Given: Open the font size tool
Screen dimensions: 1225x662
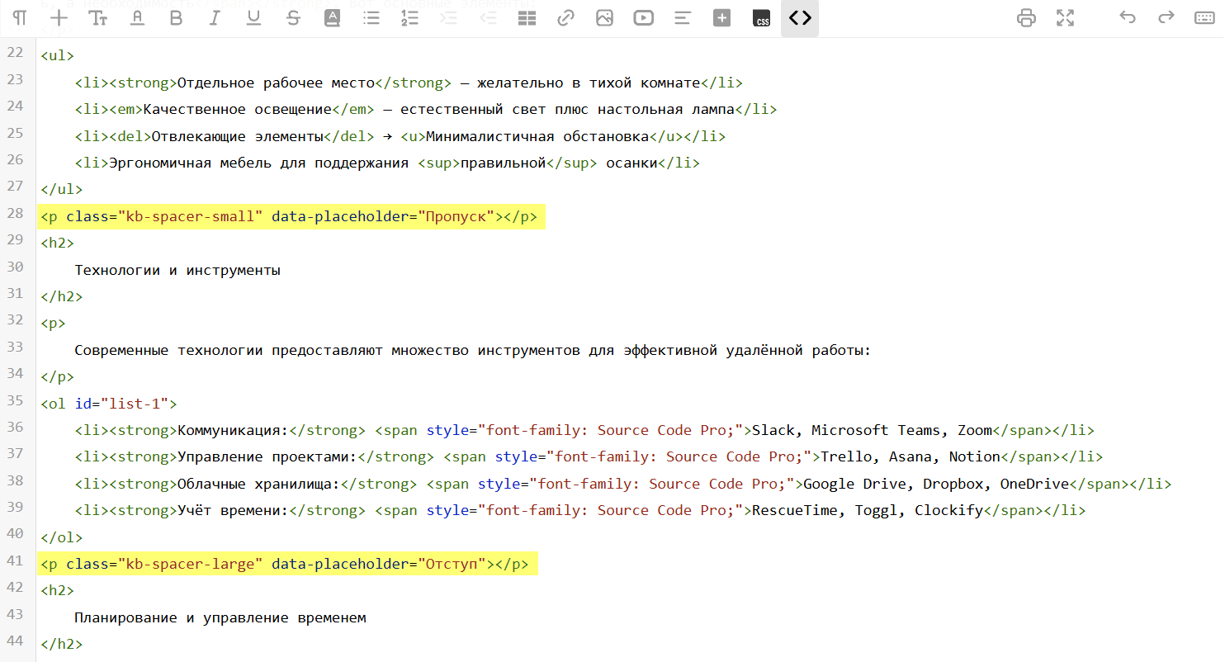Looking at the screenshot, I should (x=98, y=18).
